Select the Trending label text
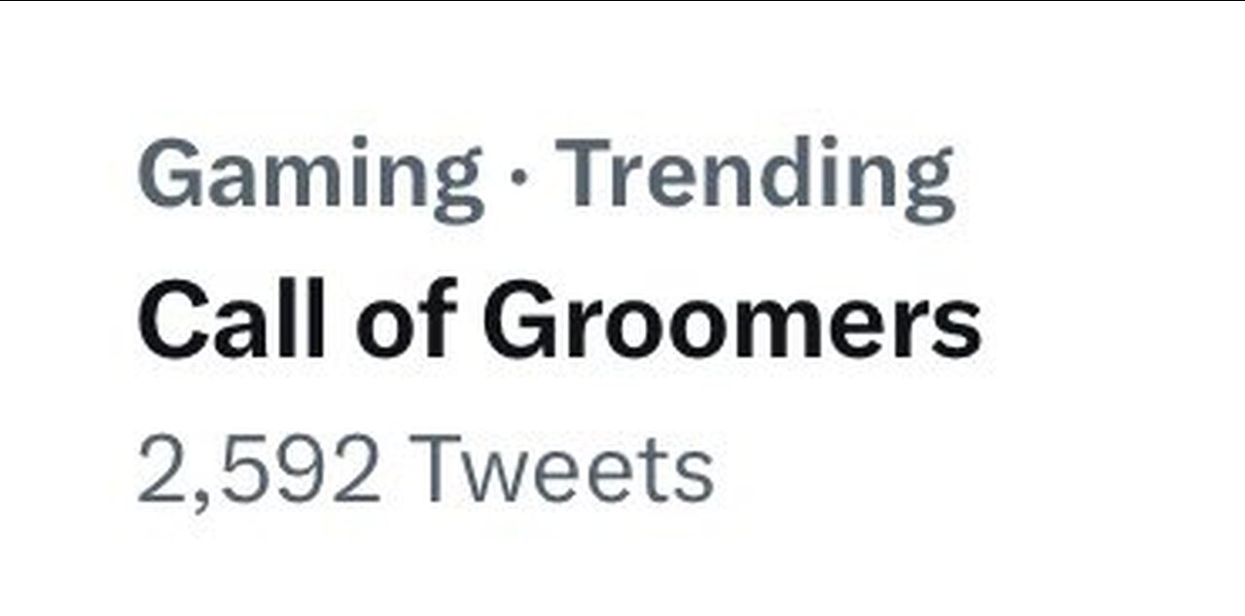The width and height of the screenshot is (1245, 616). [x=760, y=176]
